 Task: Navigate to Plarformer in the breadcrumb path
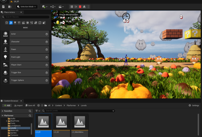click(71, 106)
